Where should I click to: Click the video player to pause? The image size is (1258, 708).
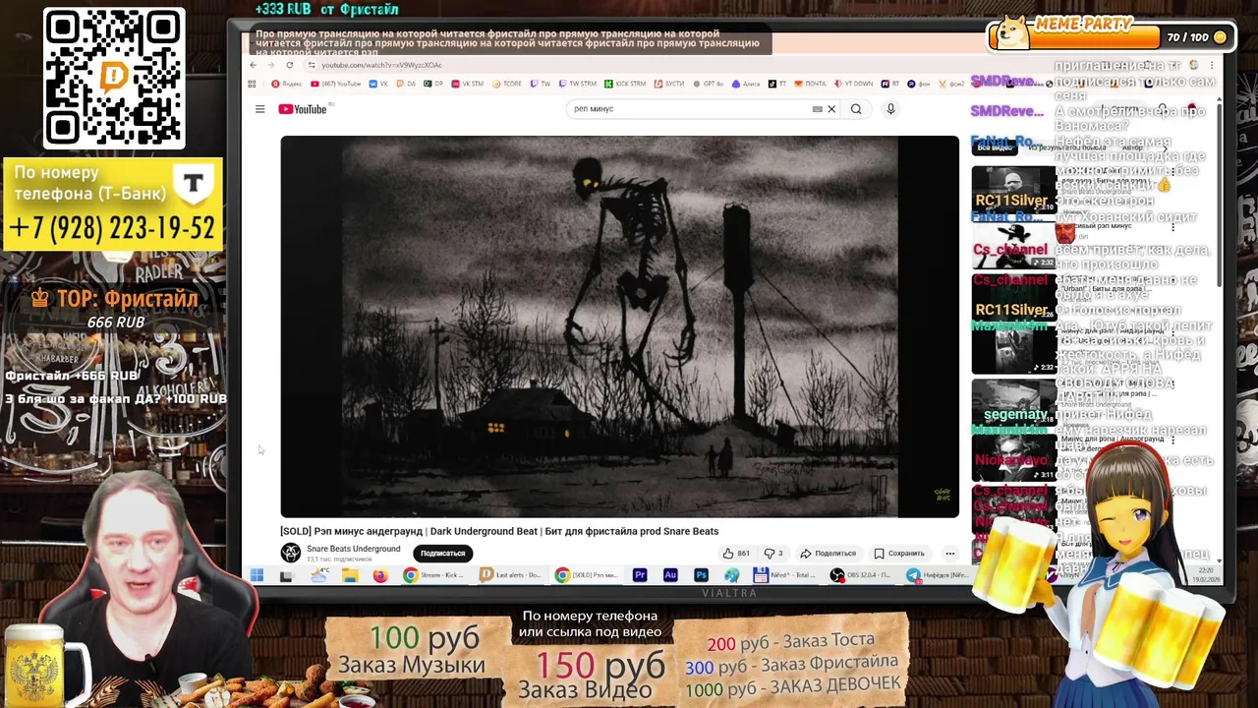pos(619,326)
